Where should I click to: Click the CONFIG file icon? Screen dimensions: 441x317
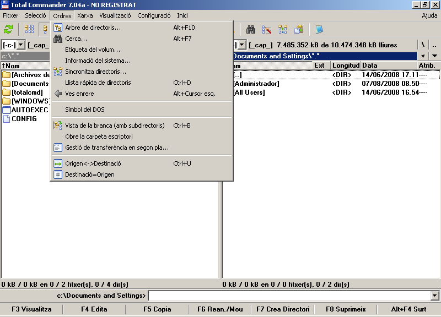pos(6,119)
